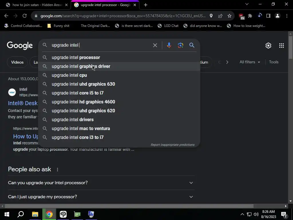The image size is (293, 220).
Task: Clear the search box with the X
Action: [155, 45]
